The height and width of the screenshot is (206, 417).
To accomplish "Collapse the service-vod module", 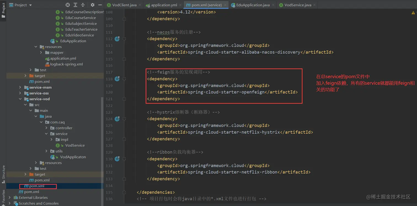I will coord(20,99).
